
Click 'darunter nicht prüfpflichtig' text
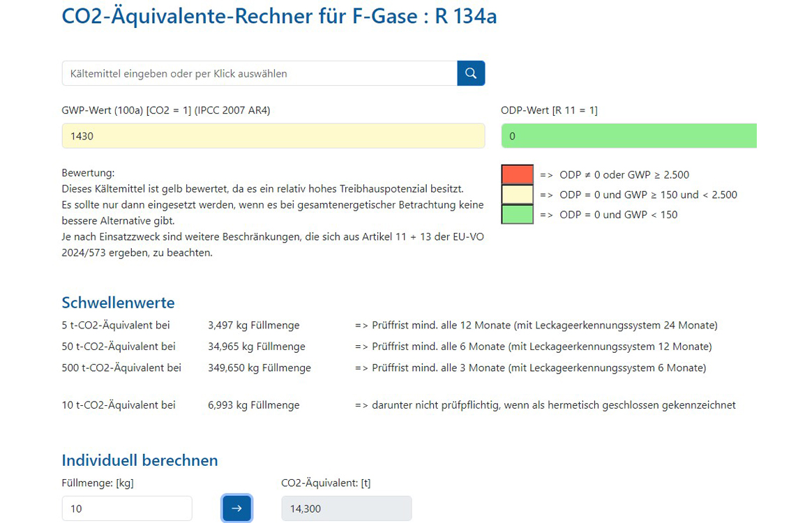(435, 405)
